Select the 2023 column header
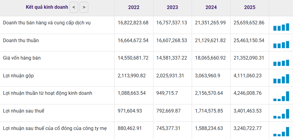This screenshot has height=139, width=293. (x=172, y=8)
